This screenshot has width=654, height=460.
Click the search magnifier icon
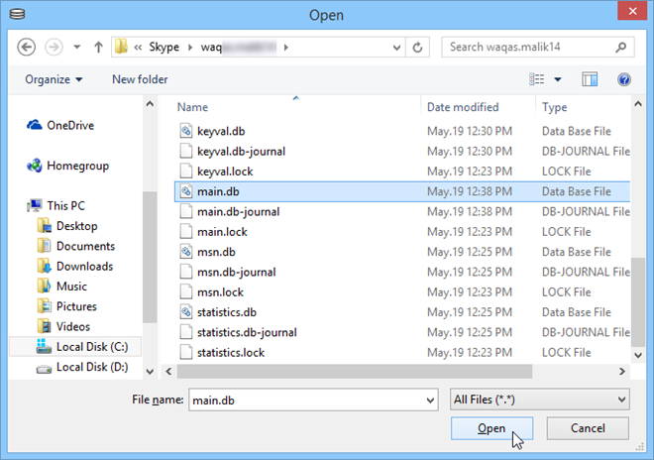pos(620,48)
